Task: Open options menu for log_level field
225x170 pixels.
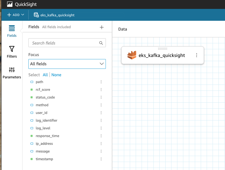Action: pyautogui.click(x=101, y=128)
